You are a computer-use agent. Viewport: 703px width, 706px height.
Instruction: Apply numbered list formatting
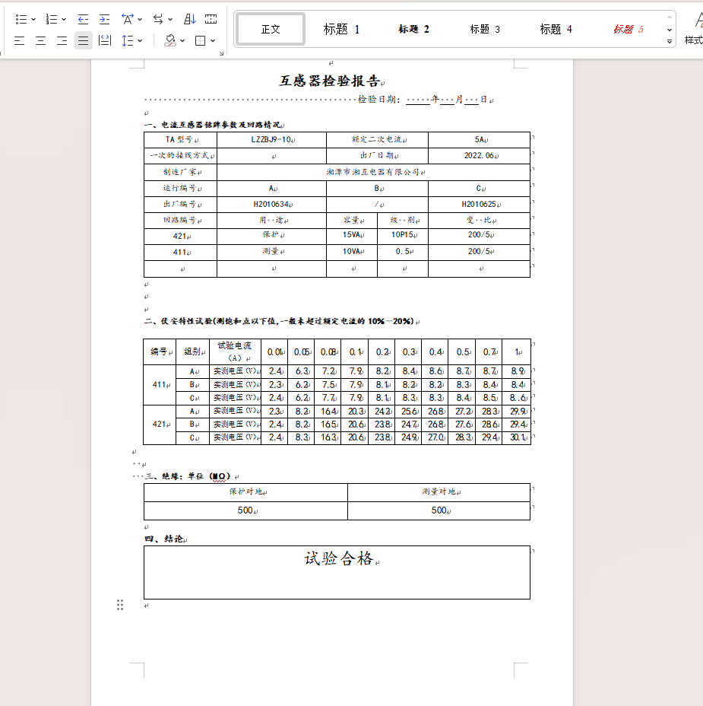coord(52,19)
